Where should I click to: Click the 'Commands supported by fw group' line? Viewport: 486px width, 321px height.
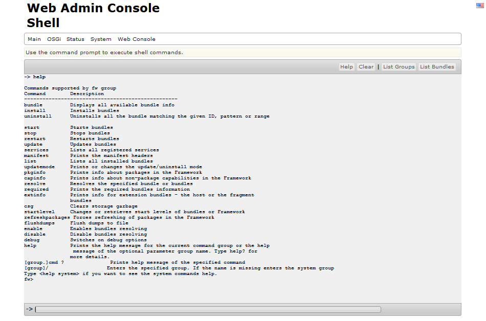(x=70, y=88)
